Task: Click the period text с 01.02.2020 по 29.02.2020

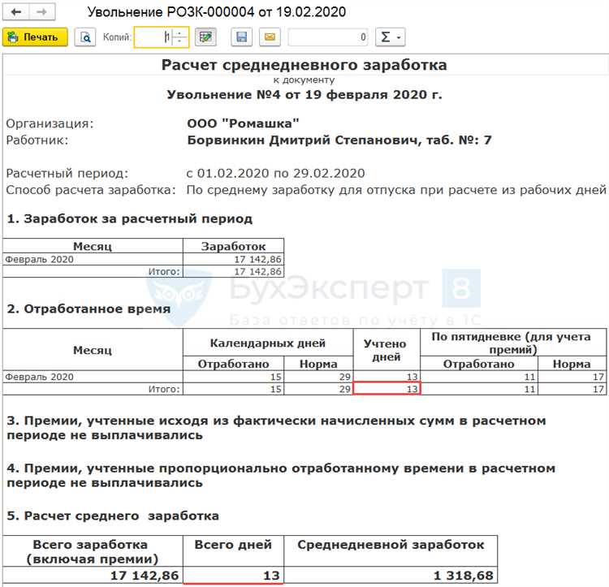Action: point(276,173)
